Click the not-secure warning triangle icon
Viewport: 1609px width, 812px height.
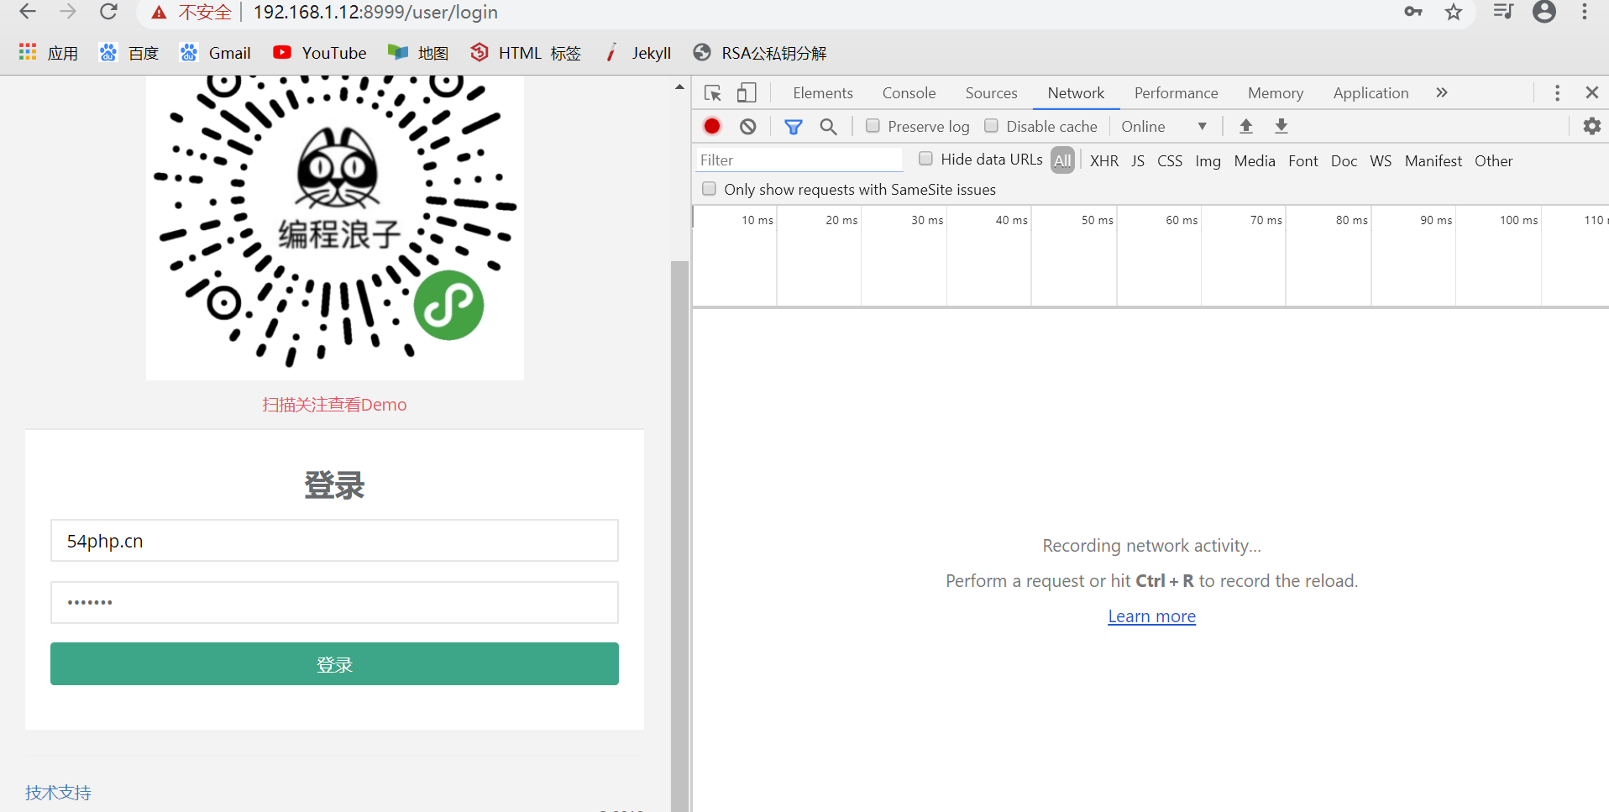pos(159,13)
